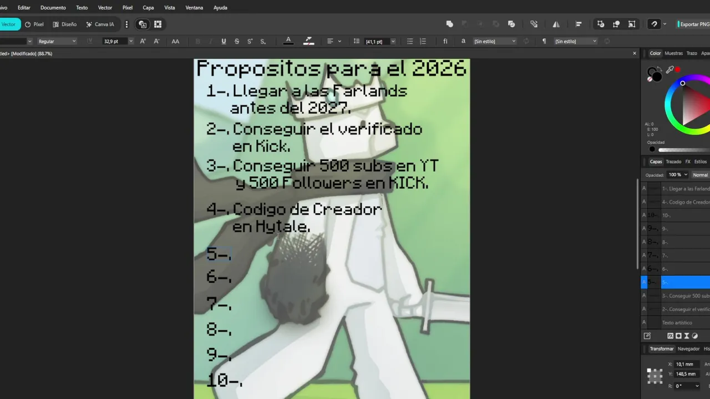Switch to the Estilos panel tab
The height and width of the screenshot is (399, 710).
[x=701, y=162]
